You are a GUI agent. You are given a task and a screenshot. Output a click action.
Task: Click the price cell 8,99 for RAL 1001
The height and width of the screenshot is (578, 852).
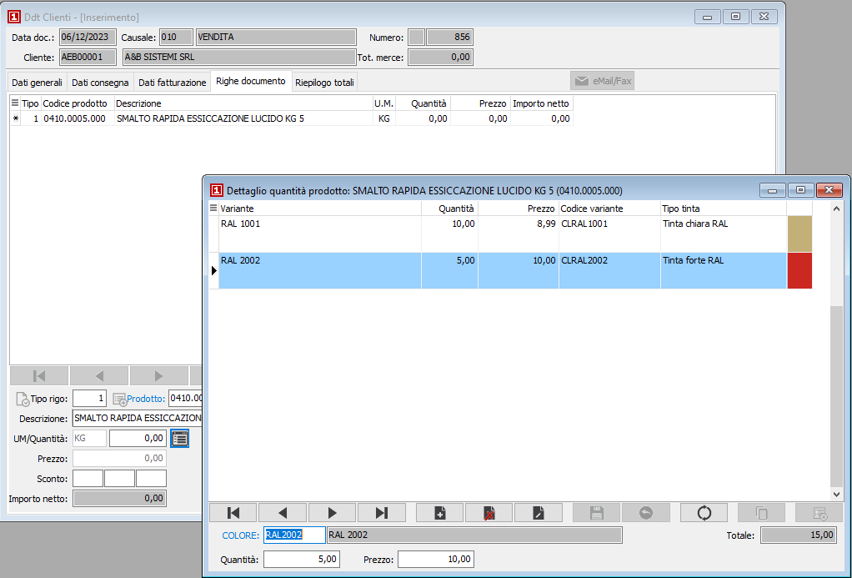tap(518, 234)
